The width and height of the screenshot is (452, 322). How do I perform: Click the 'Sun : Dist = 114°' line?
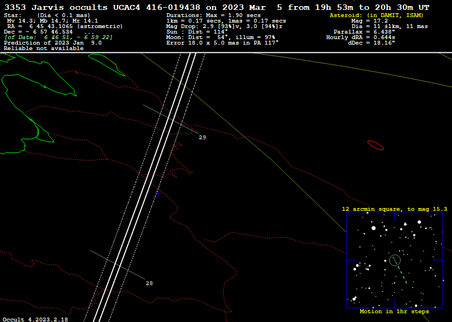coord(197,32)
